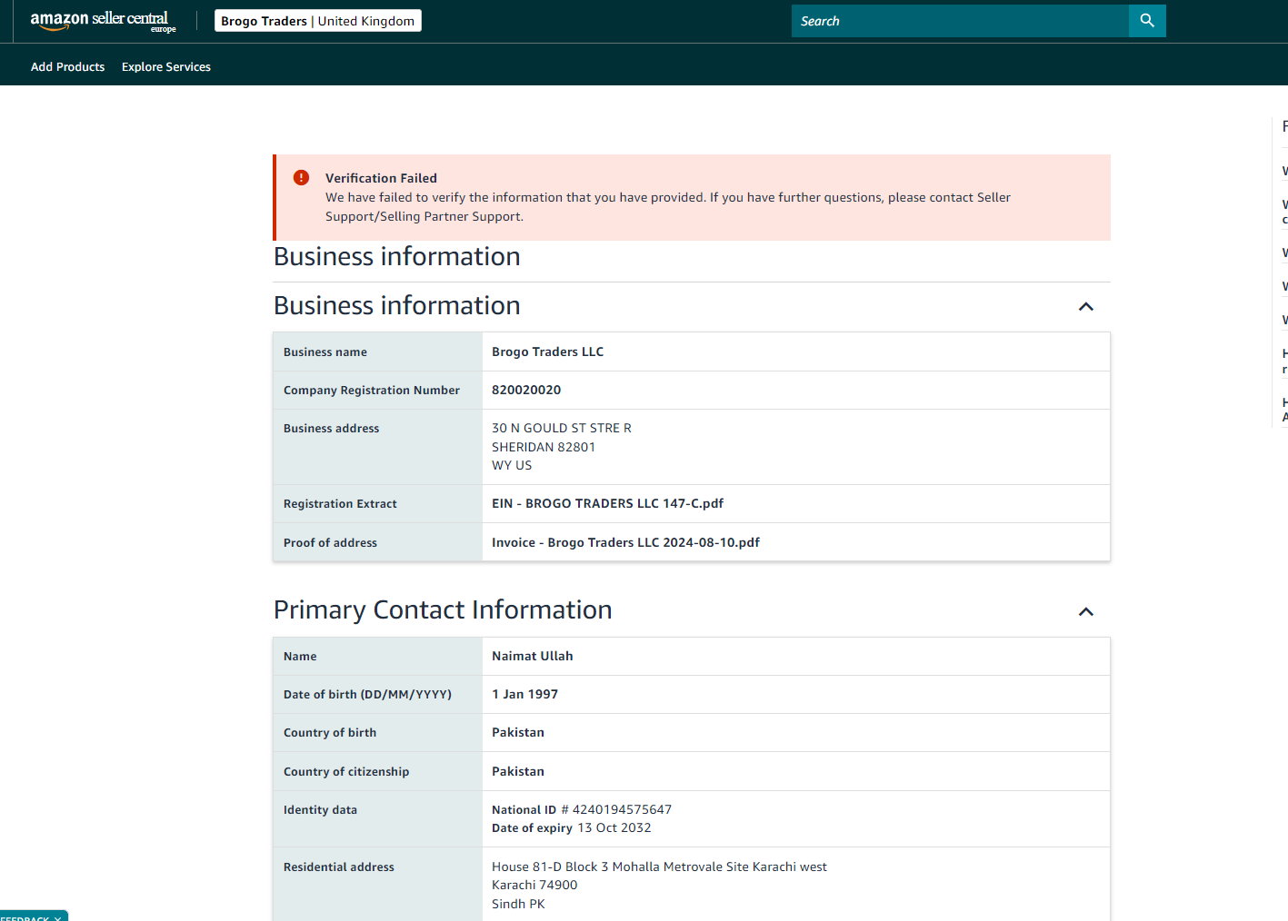Click the Amazon Seller Central logo
This screenshot has width=1288, height=921.
[x=103, y=21]
